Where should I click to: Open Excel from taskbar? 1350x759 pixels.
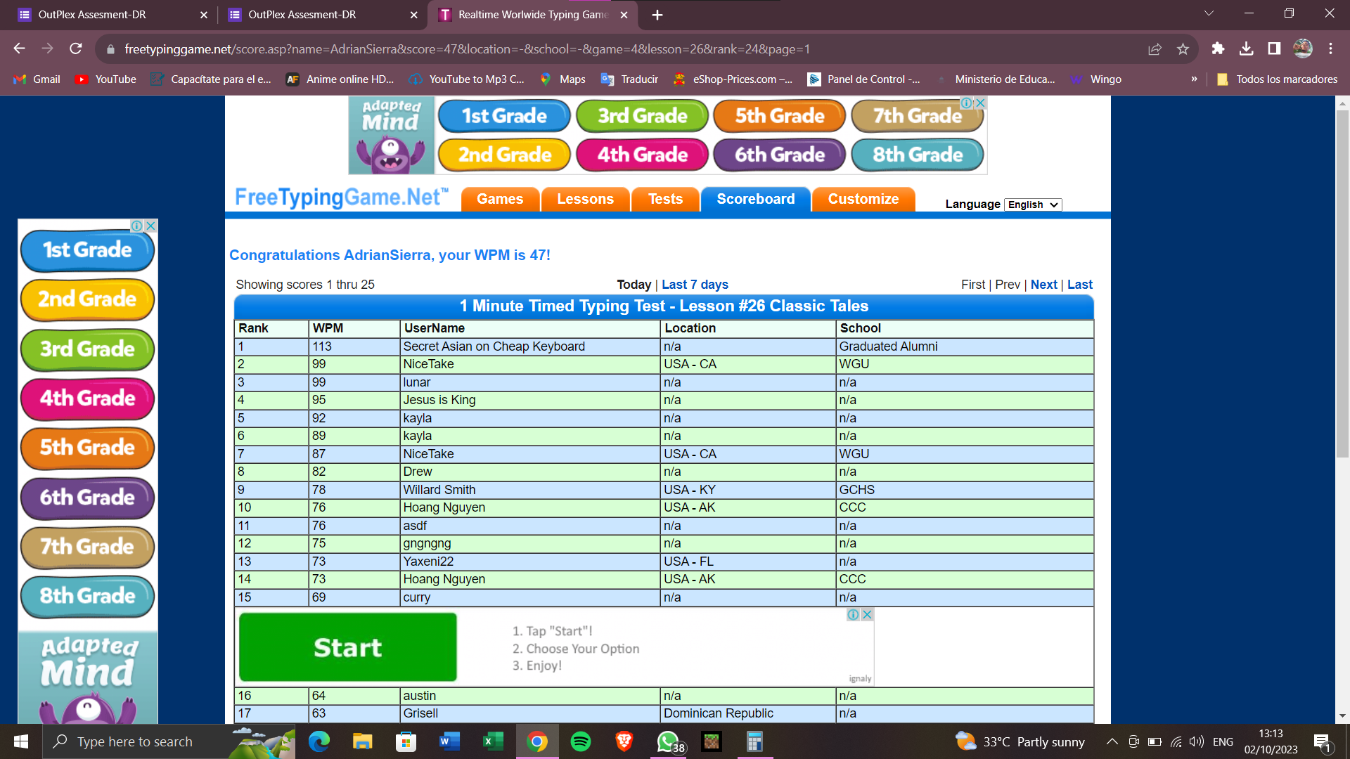click(x=493, y=741)
